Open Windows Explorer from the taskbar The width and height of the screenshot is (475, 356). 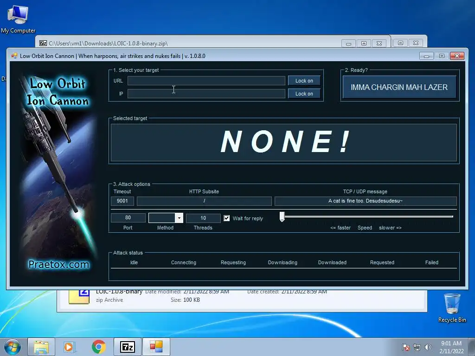tap(41, 347)
